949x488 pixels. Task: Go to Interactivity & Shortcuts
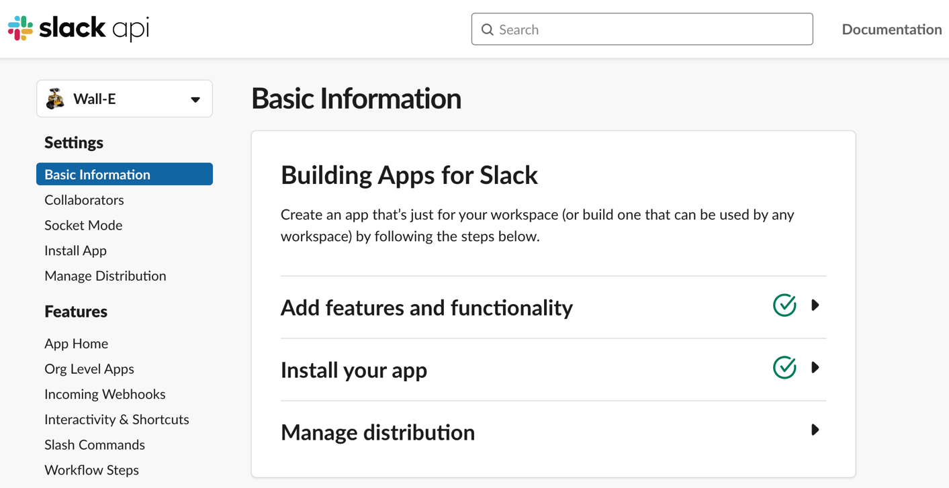117,420
